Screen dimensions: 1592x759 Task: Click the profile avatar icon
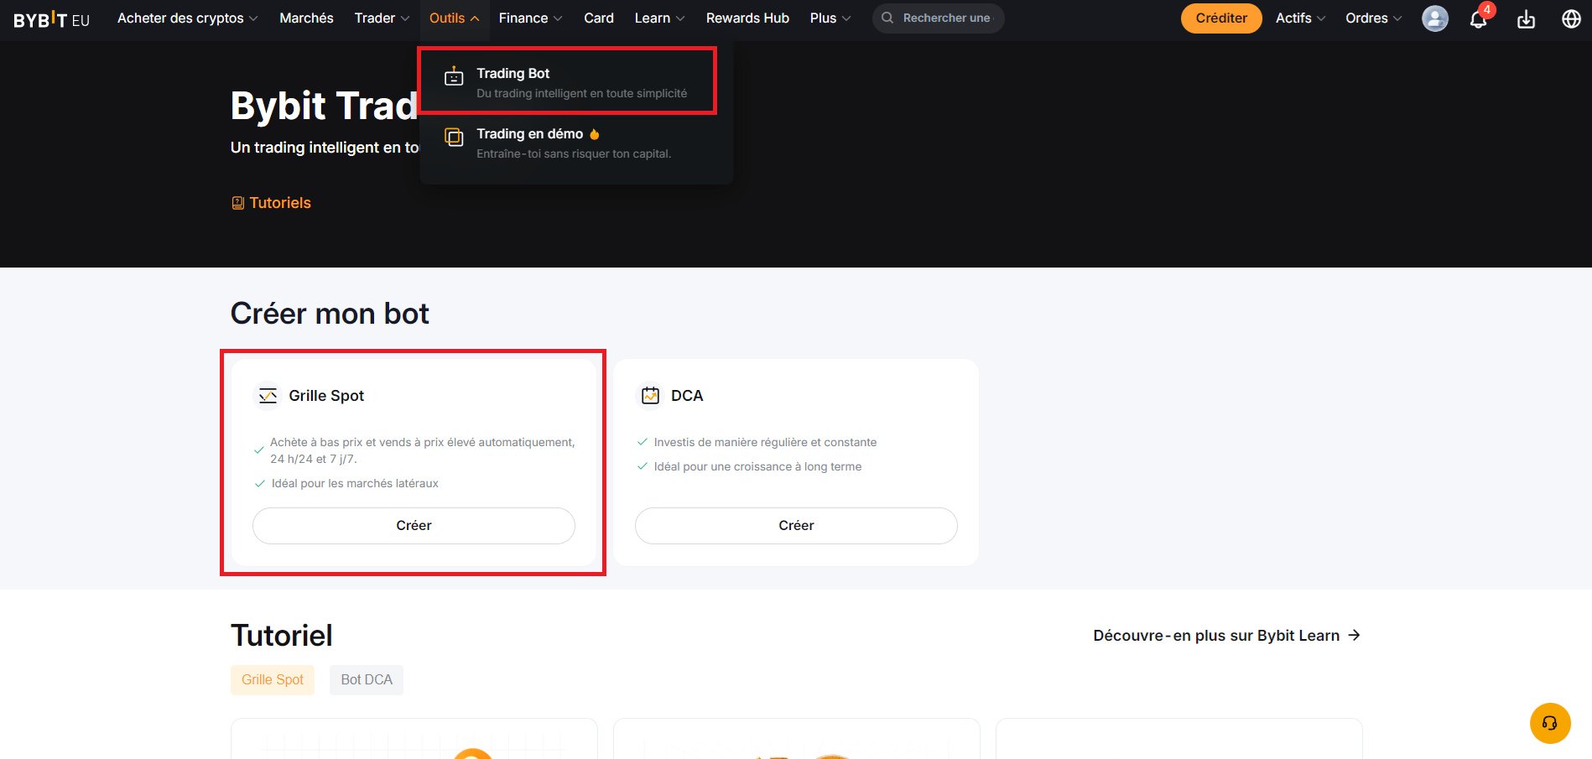[x=1434, y=18]
